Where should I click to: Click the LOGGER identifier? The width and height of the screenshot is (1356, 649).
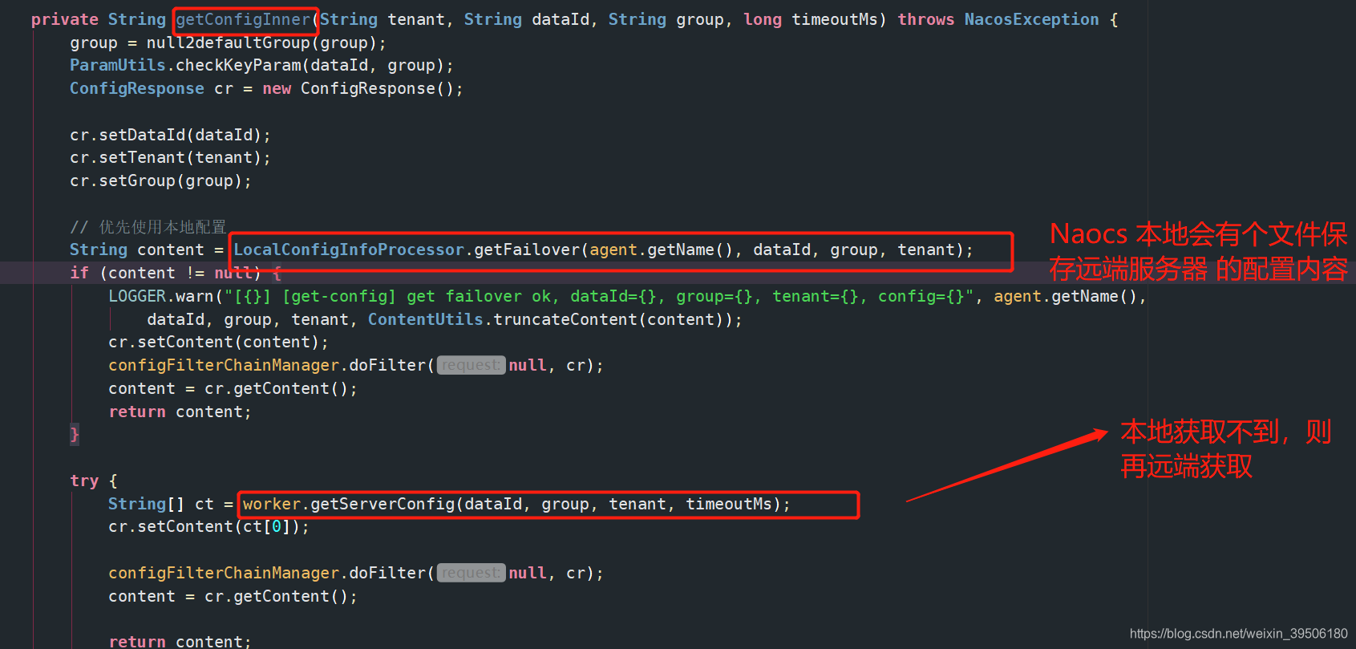click(136, 296)
